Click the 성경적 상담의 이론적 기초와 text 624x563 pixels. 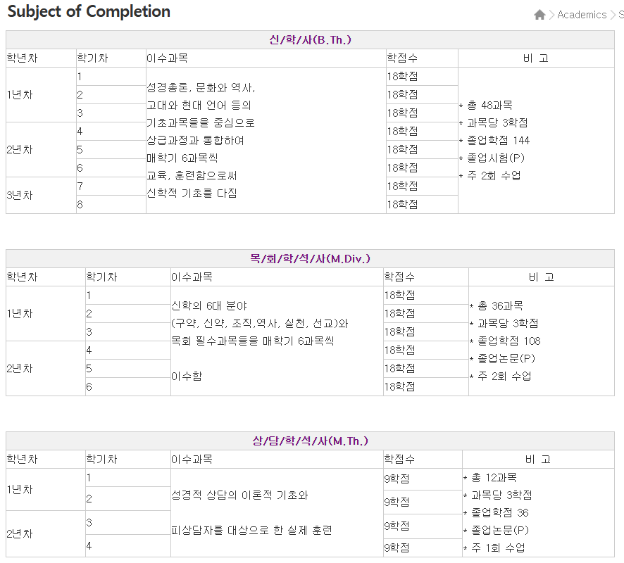tap(239, 495)
